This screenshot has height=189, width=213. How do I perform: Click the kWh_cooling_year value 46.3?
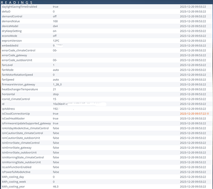56,187
